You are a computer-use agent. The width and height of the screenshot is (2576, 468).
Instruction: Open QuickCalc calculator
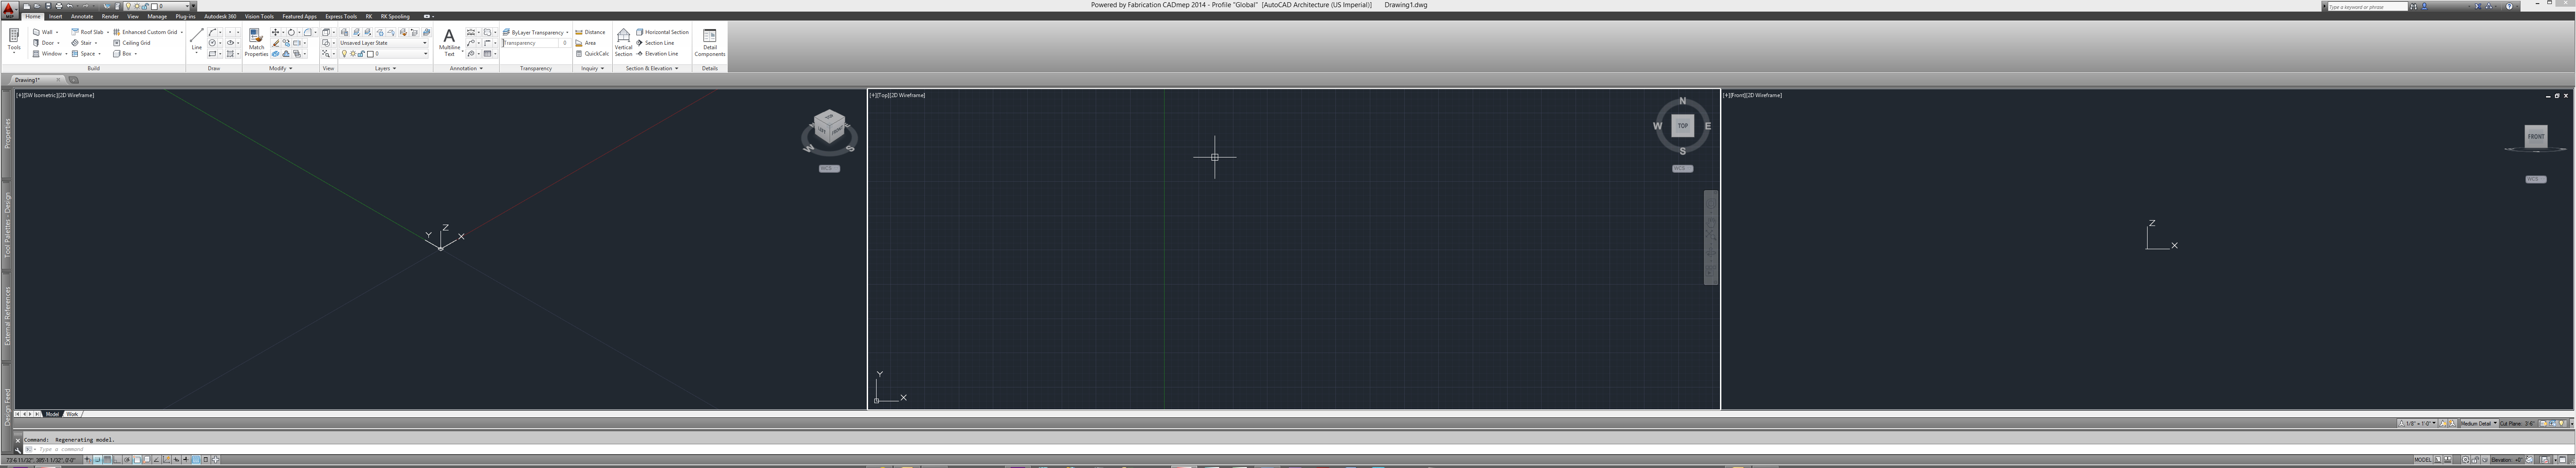[x=592, y=54]
